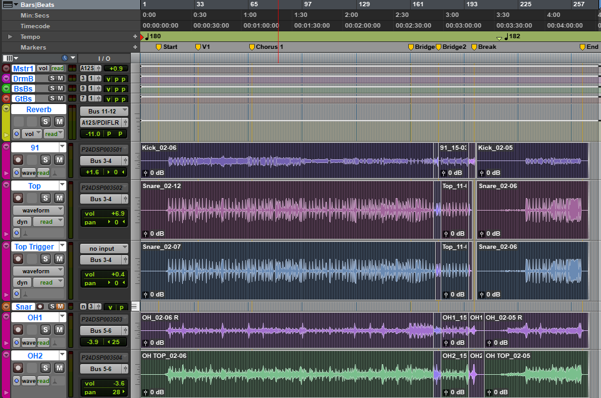The height and width of the screenshot is (398, 601).
Task: Click the timebase clock icon in header
Action: point(64,58)
